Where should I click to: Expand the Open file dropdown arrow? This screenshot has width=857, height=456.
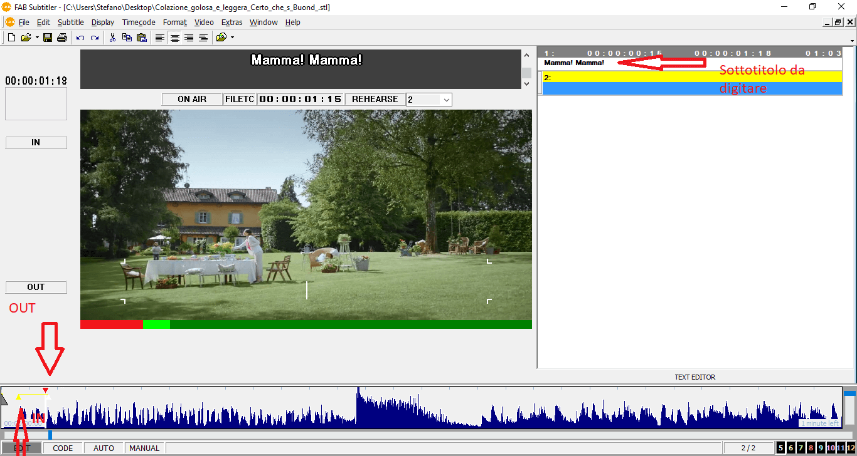37,38
